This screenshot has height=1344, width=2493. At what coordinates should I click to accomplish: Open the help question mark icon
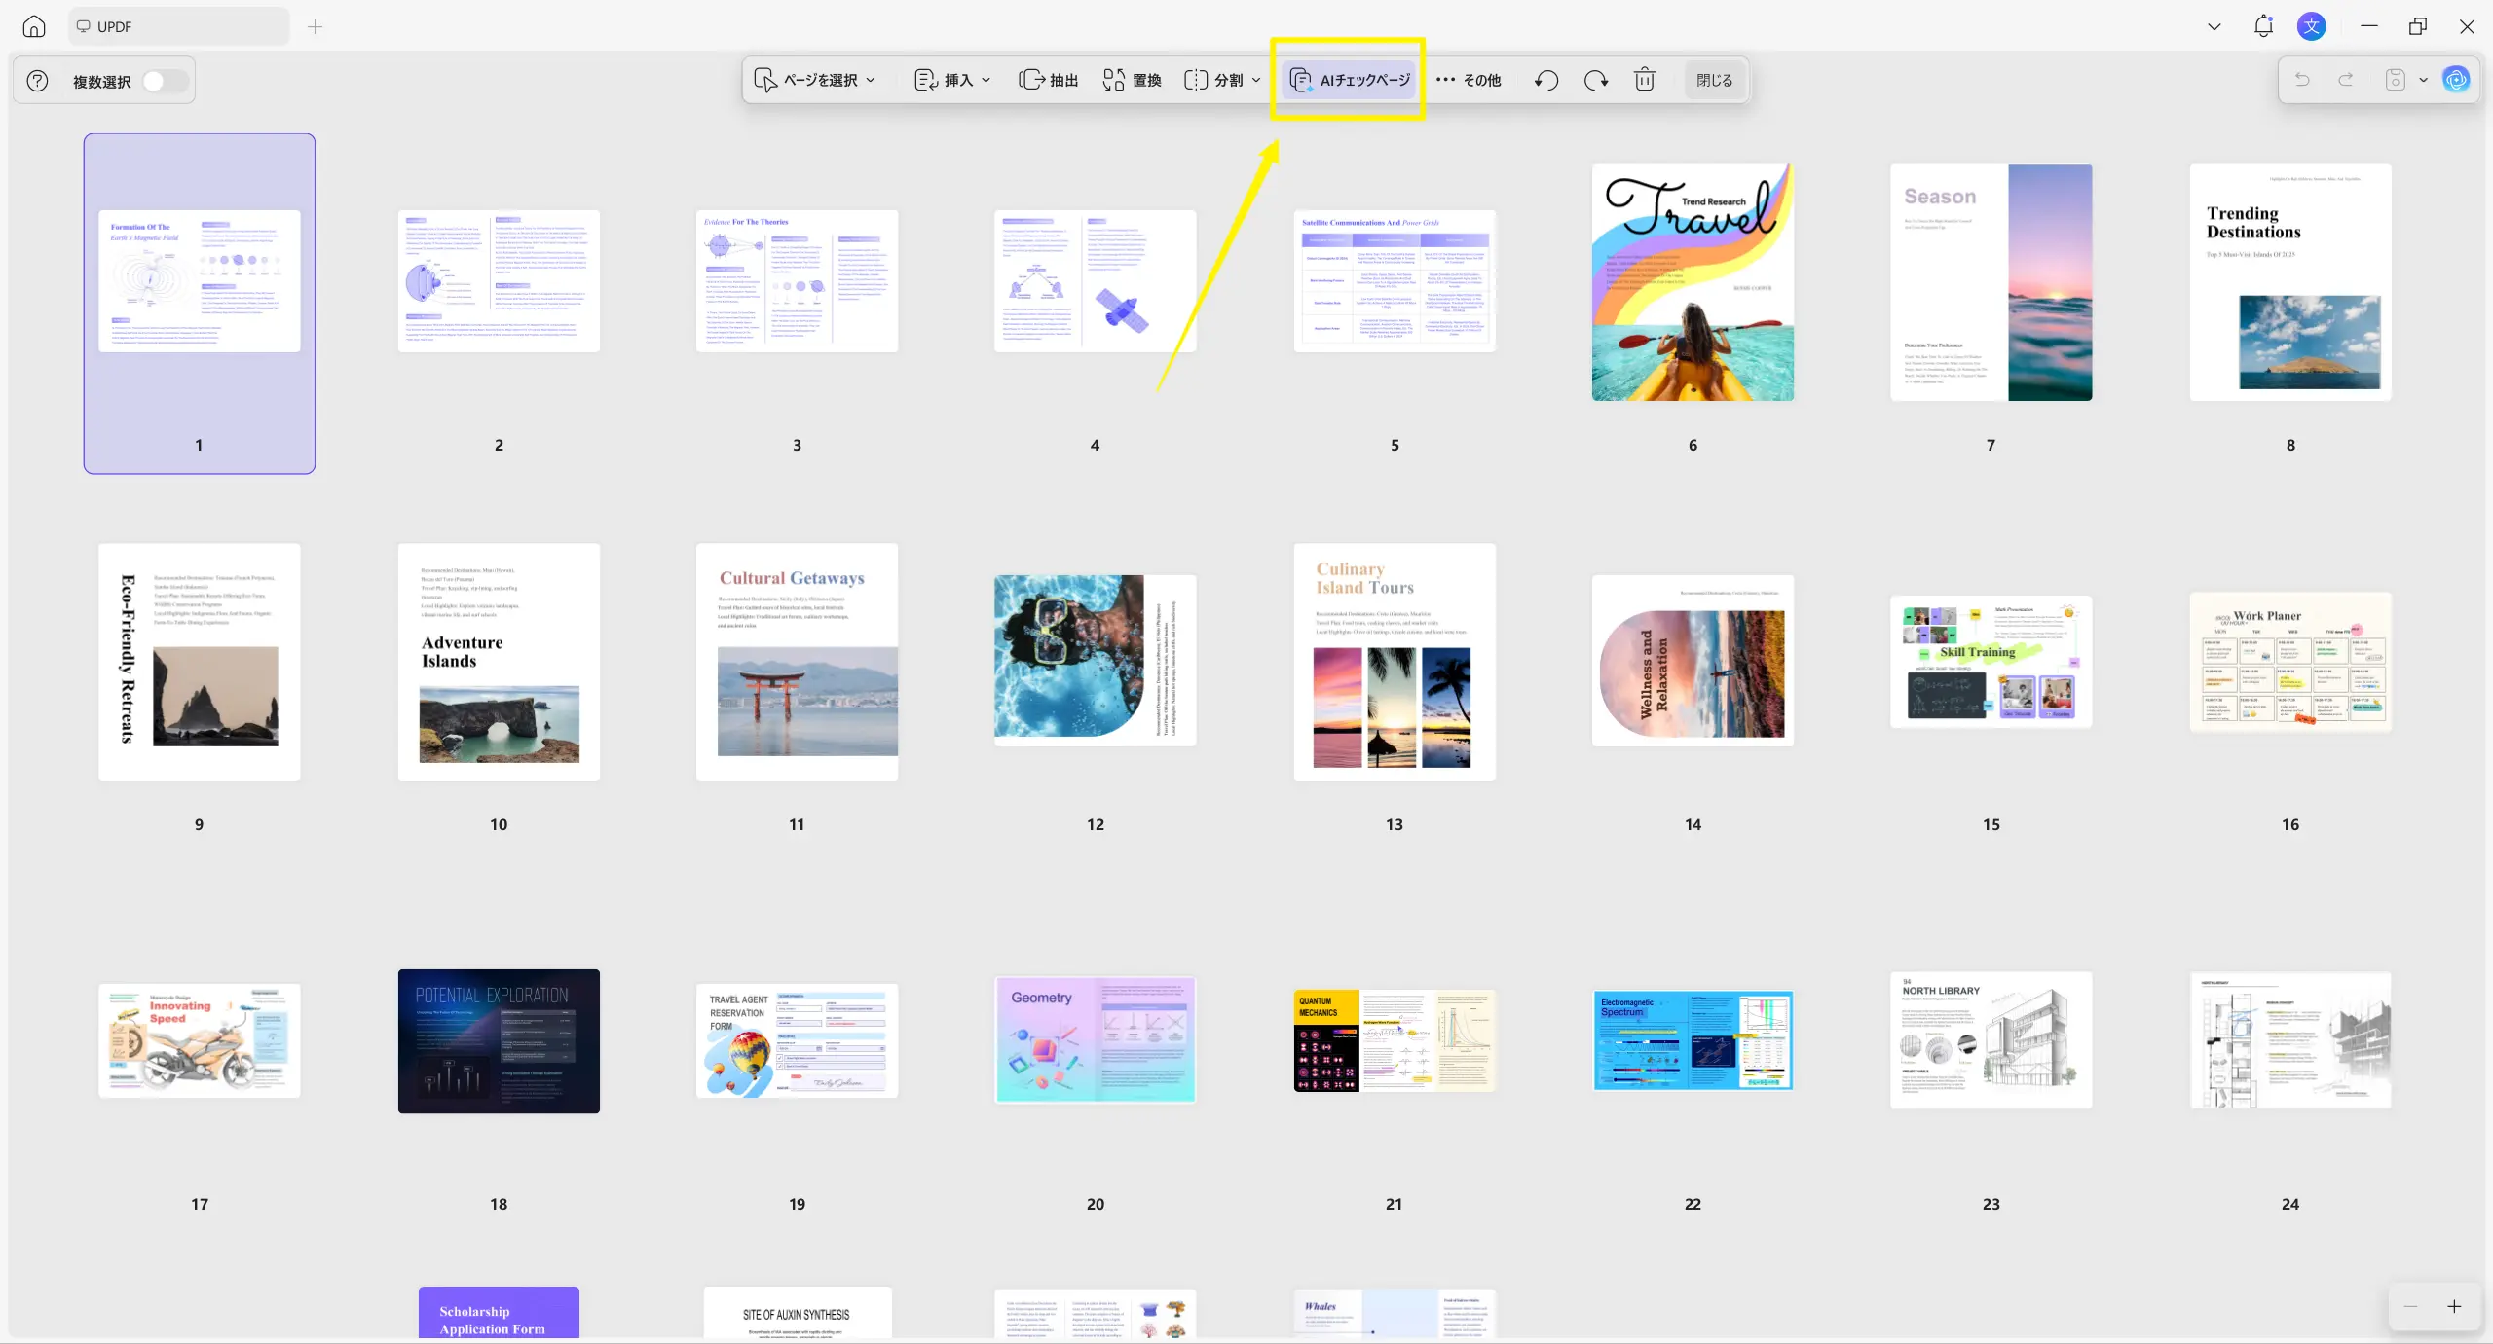tap(37, 81)
